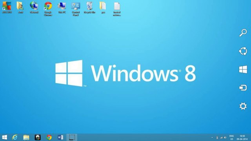251x141 pixels.
Task: Click the taskbar Start button
Action: [x=4, y=137]
